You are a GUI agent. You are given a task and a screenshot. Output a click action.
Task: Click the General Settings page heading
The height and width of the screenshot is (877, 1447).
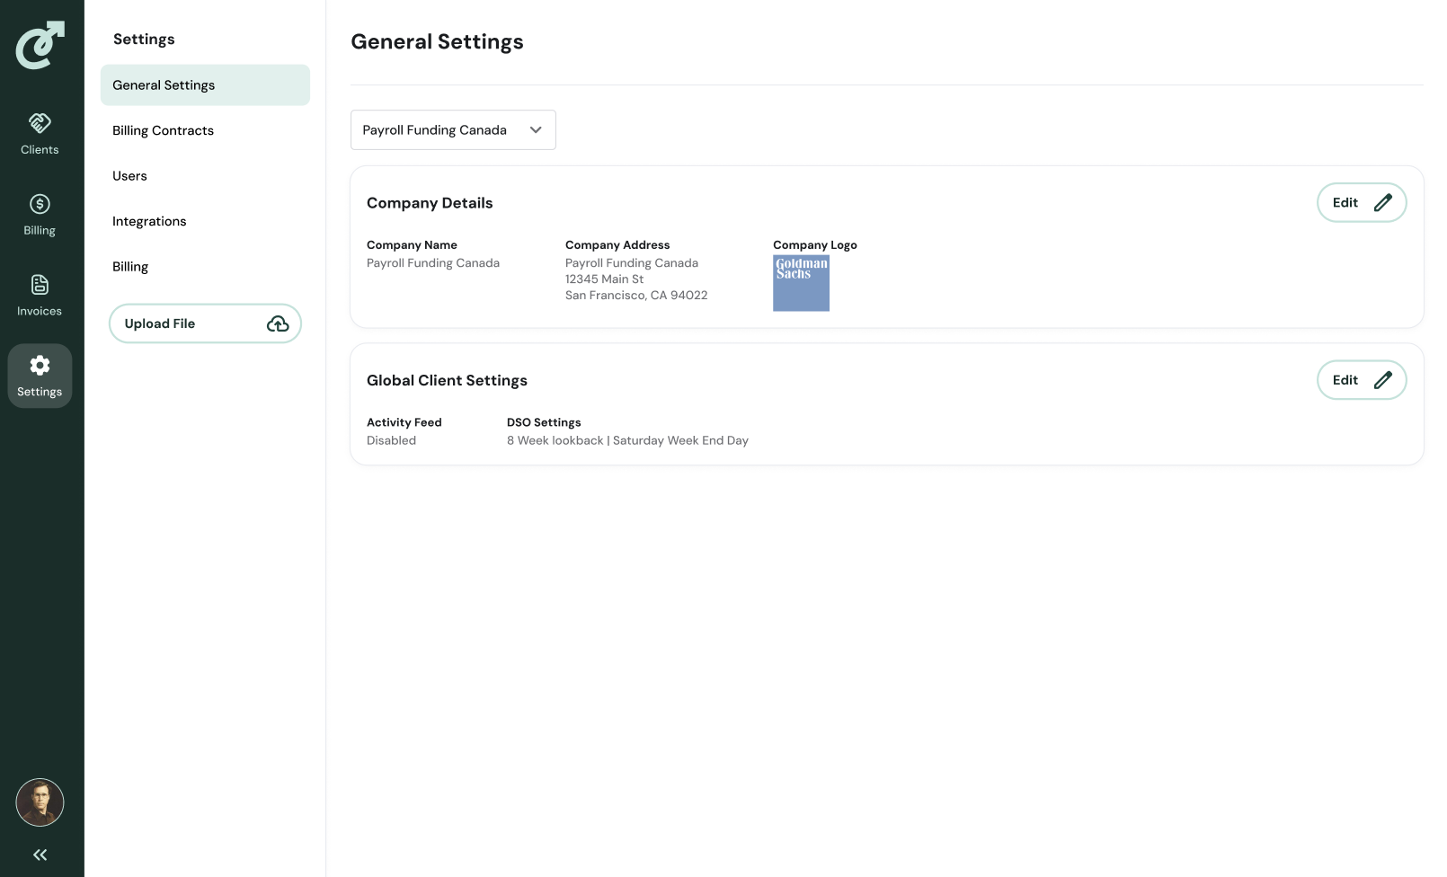tap(437, 42)
